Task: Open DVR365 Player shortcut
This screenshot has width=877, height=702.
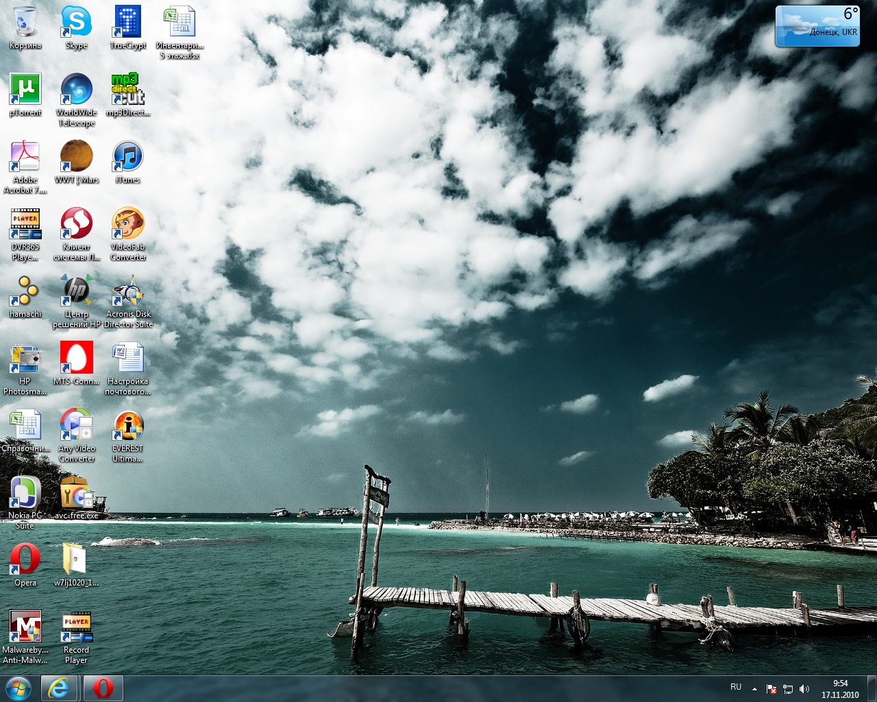Action: (25, 234)
